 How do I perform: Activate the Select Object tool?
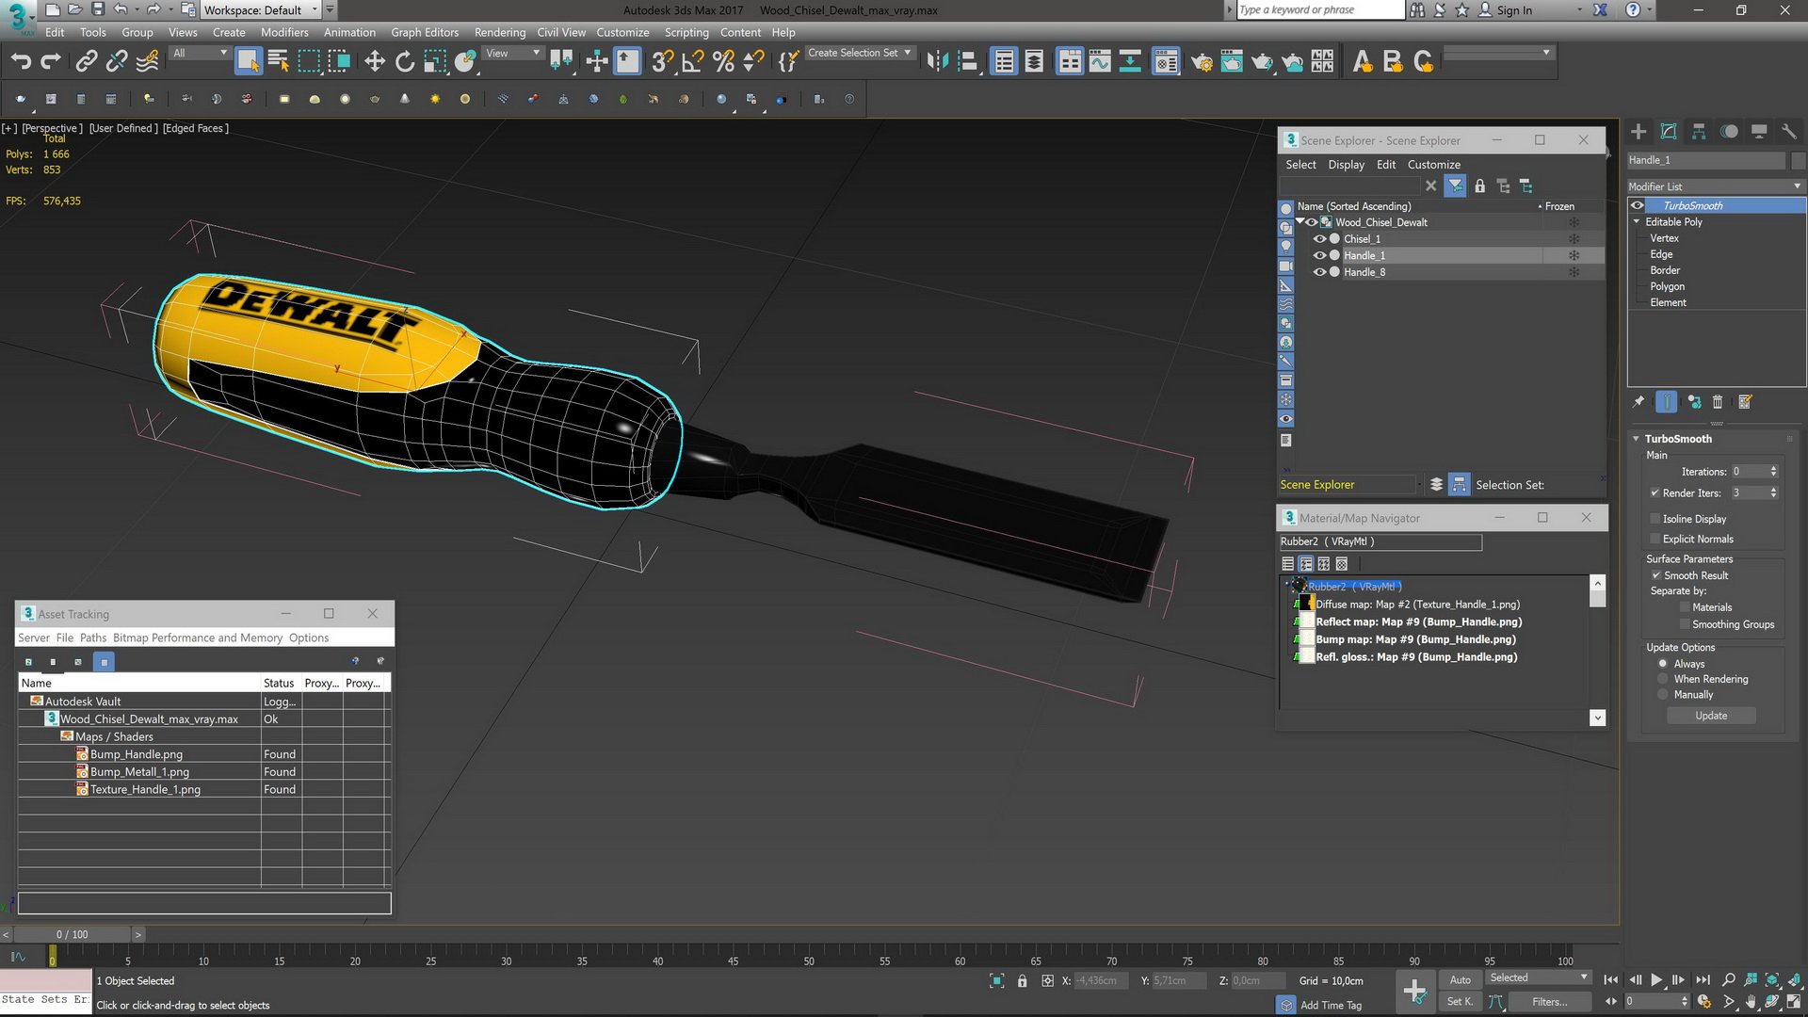coord(248,61)
